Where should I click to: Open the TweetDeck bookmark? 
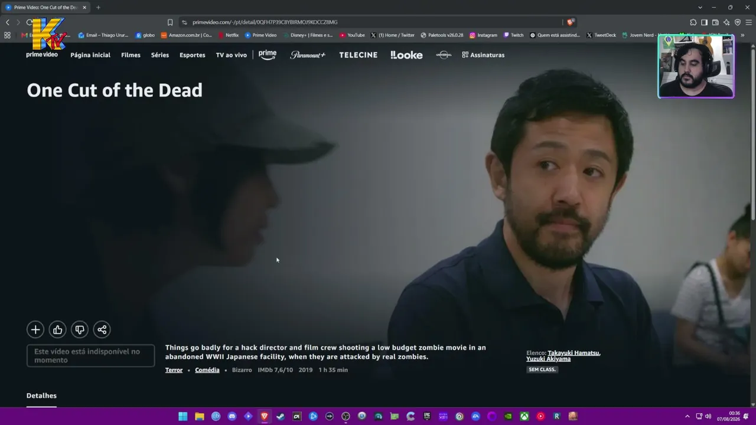click(x=601, y=35)
